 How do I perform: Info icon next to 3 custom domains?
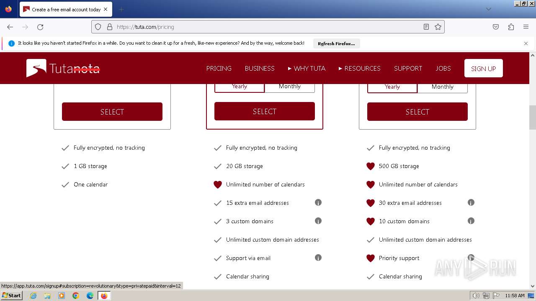tap(318, 221)
